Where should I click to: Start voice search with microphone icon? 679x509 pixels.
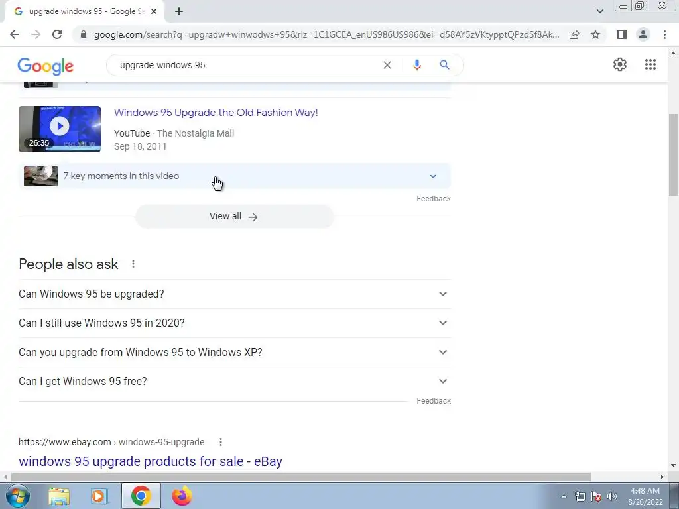417,65
